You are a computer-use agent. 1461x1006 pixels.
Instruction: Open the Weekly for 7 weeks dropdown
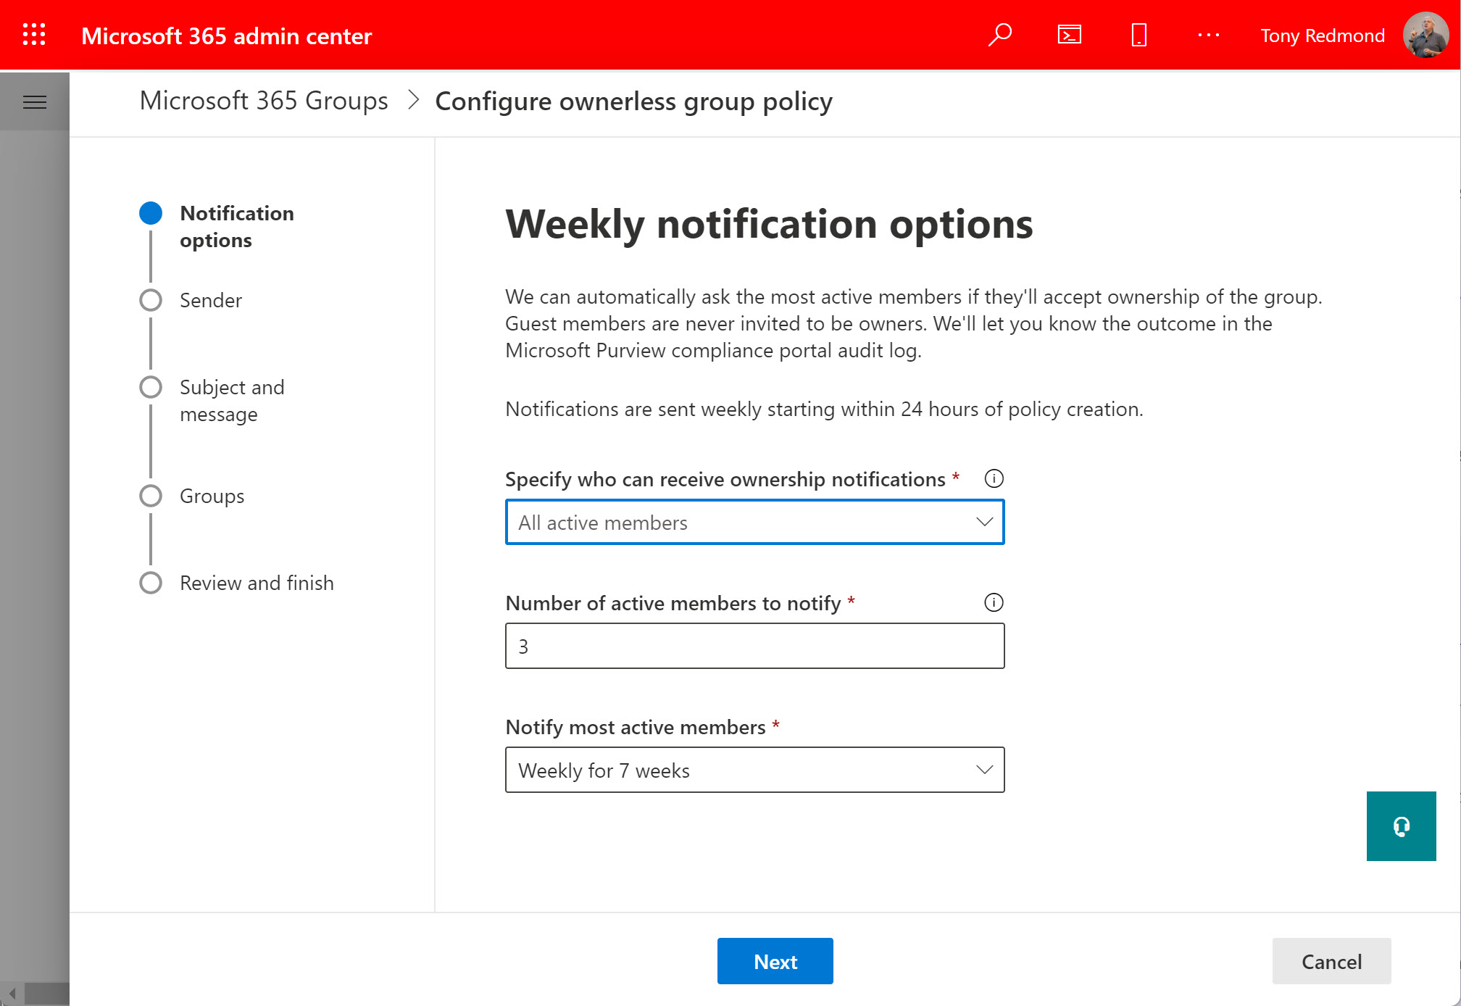[754, 770]
